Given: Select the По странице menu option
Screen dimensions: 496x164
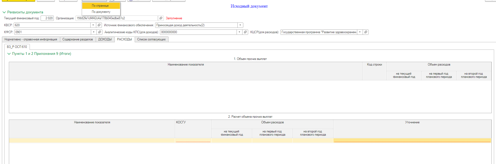Looking at the screenshot, I should click(x=101, y=6).
